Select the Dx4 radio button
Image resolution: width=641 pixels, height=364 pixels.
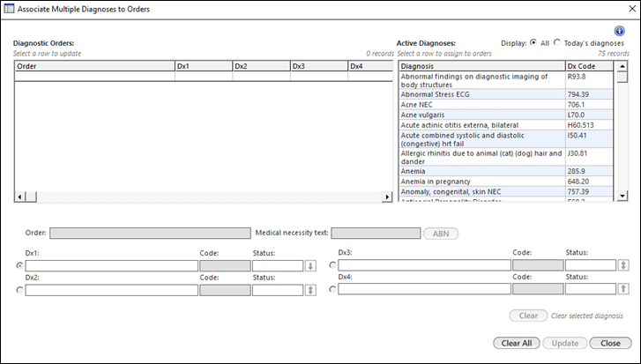(x=332, y=289)
